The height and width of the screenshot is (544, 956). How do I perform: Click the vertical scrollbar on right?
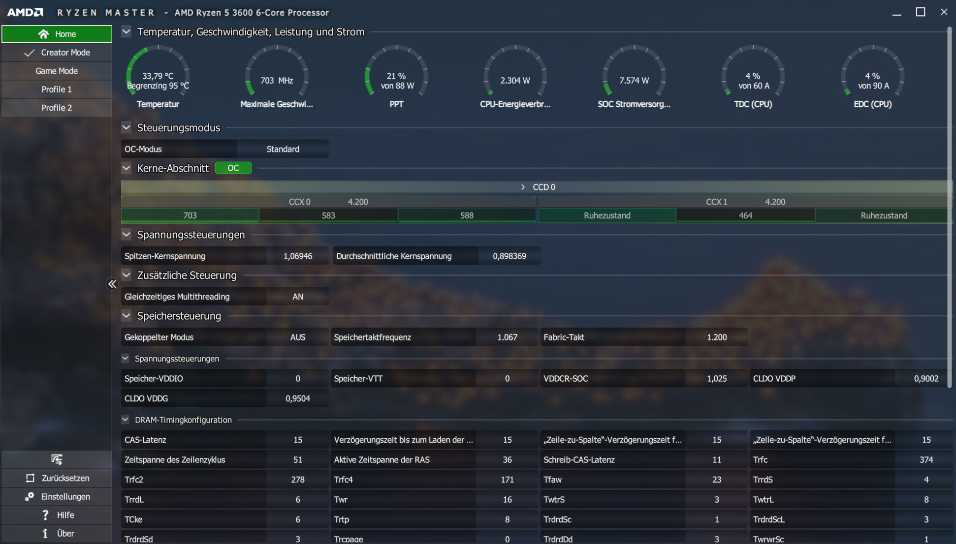[x=950, y=207]
